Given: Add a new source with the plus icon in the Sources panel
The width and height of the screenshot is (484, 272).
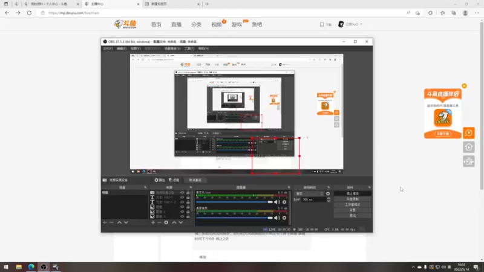Looking at the screenshot, I should (153, 222).
